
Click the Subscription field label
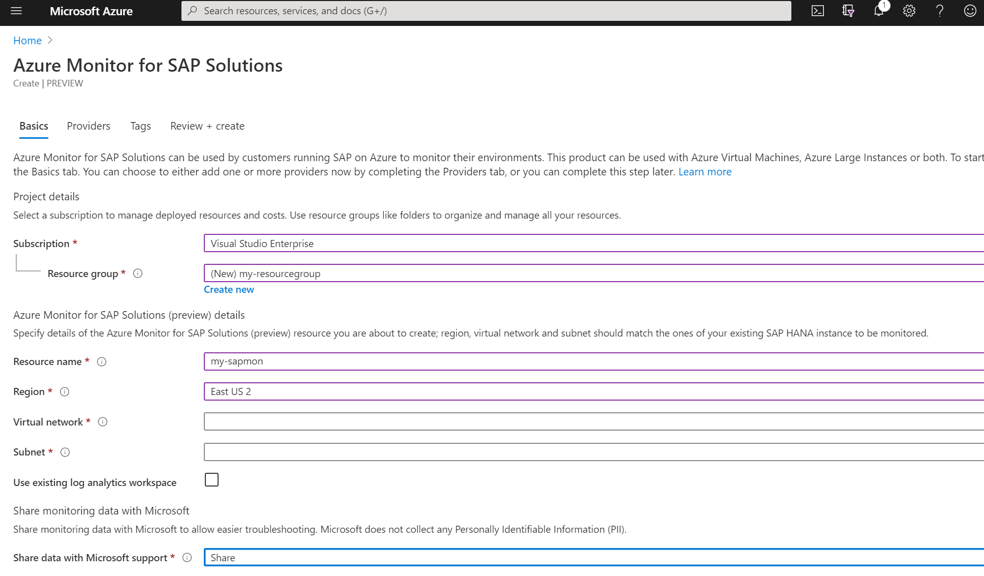[41, 244]
